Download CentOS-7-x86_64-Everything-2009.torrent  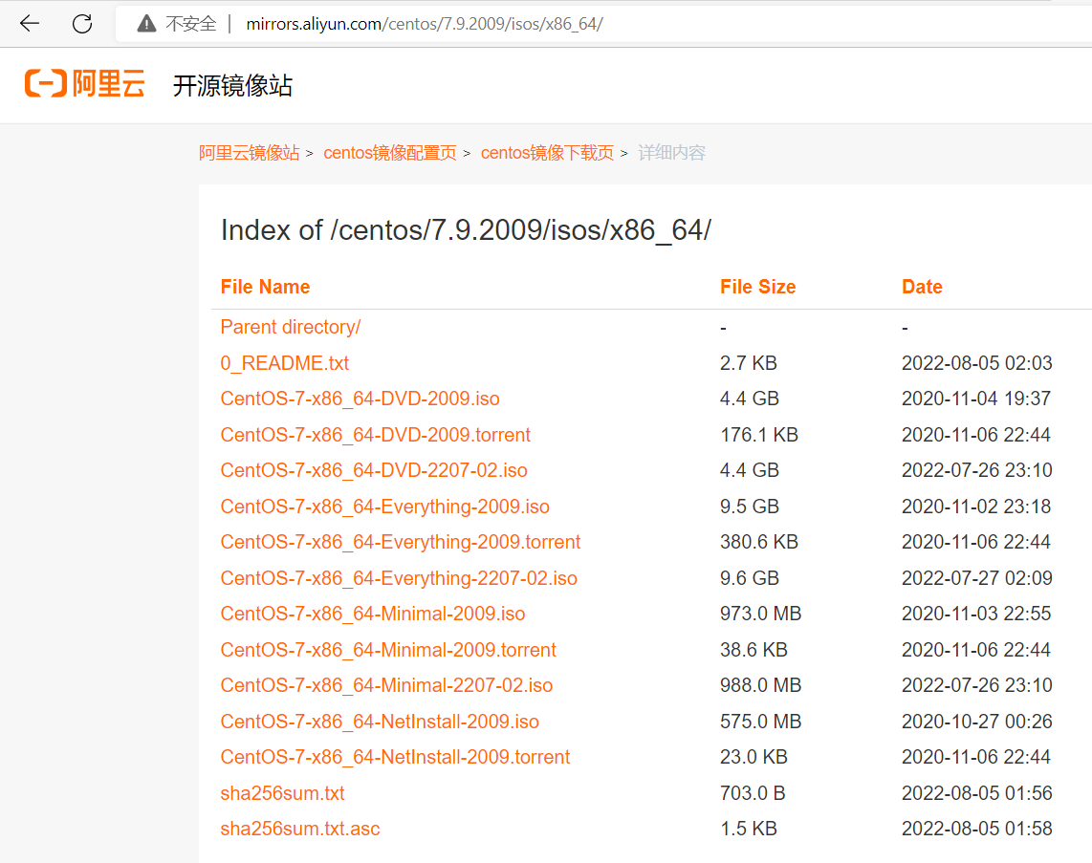pyautogui.click(x=401, y=542)
